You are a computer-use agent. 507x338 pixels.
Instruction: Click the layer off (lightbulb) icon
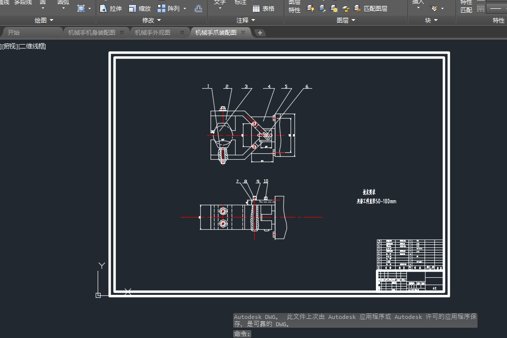click(x=310, y=8)
